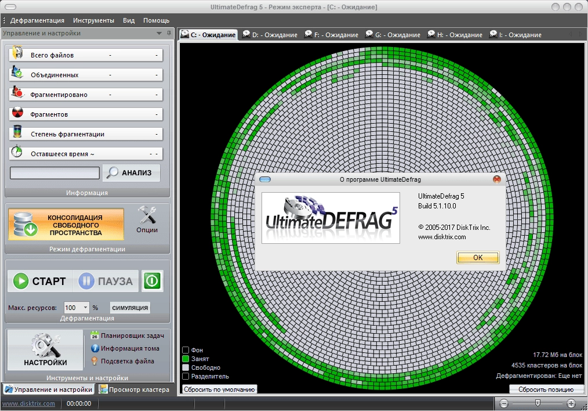Click the zoom out minus icon
This screenshot has width=588, height=411.
tap(503, 404)
